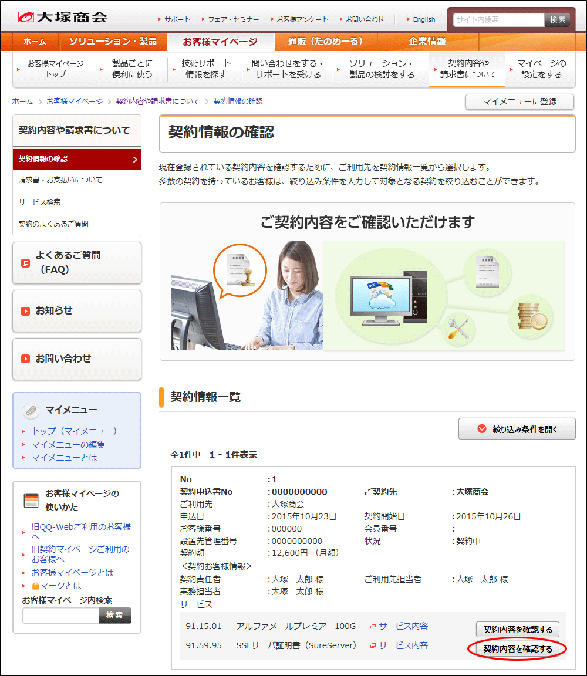This screenshot has height=676, width=587.
Task: Open the お知らせ panel button
Action: pyautogui.click(x=77, y=311)
